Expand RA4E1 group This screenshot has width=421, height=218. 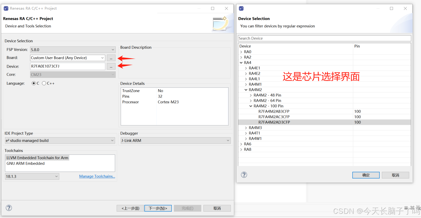point(246,68)
